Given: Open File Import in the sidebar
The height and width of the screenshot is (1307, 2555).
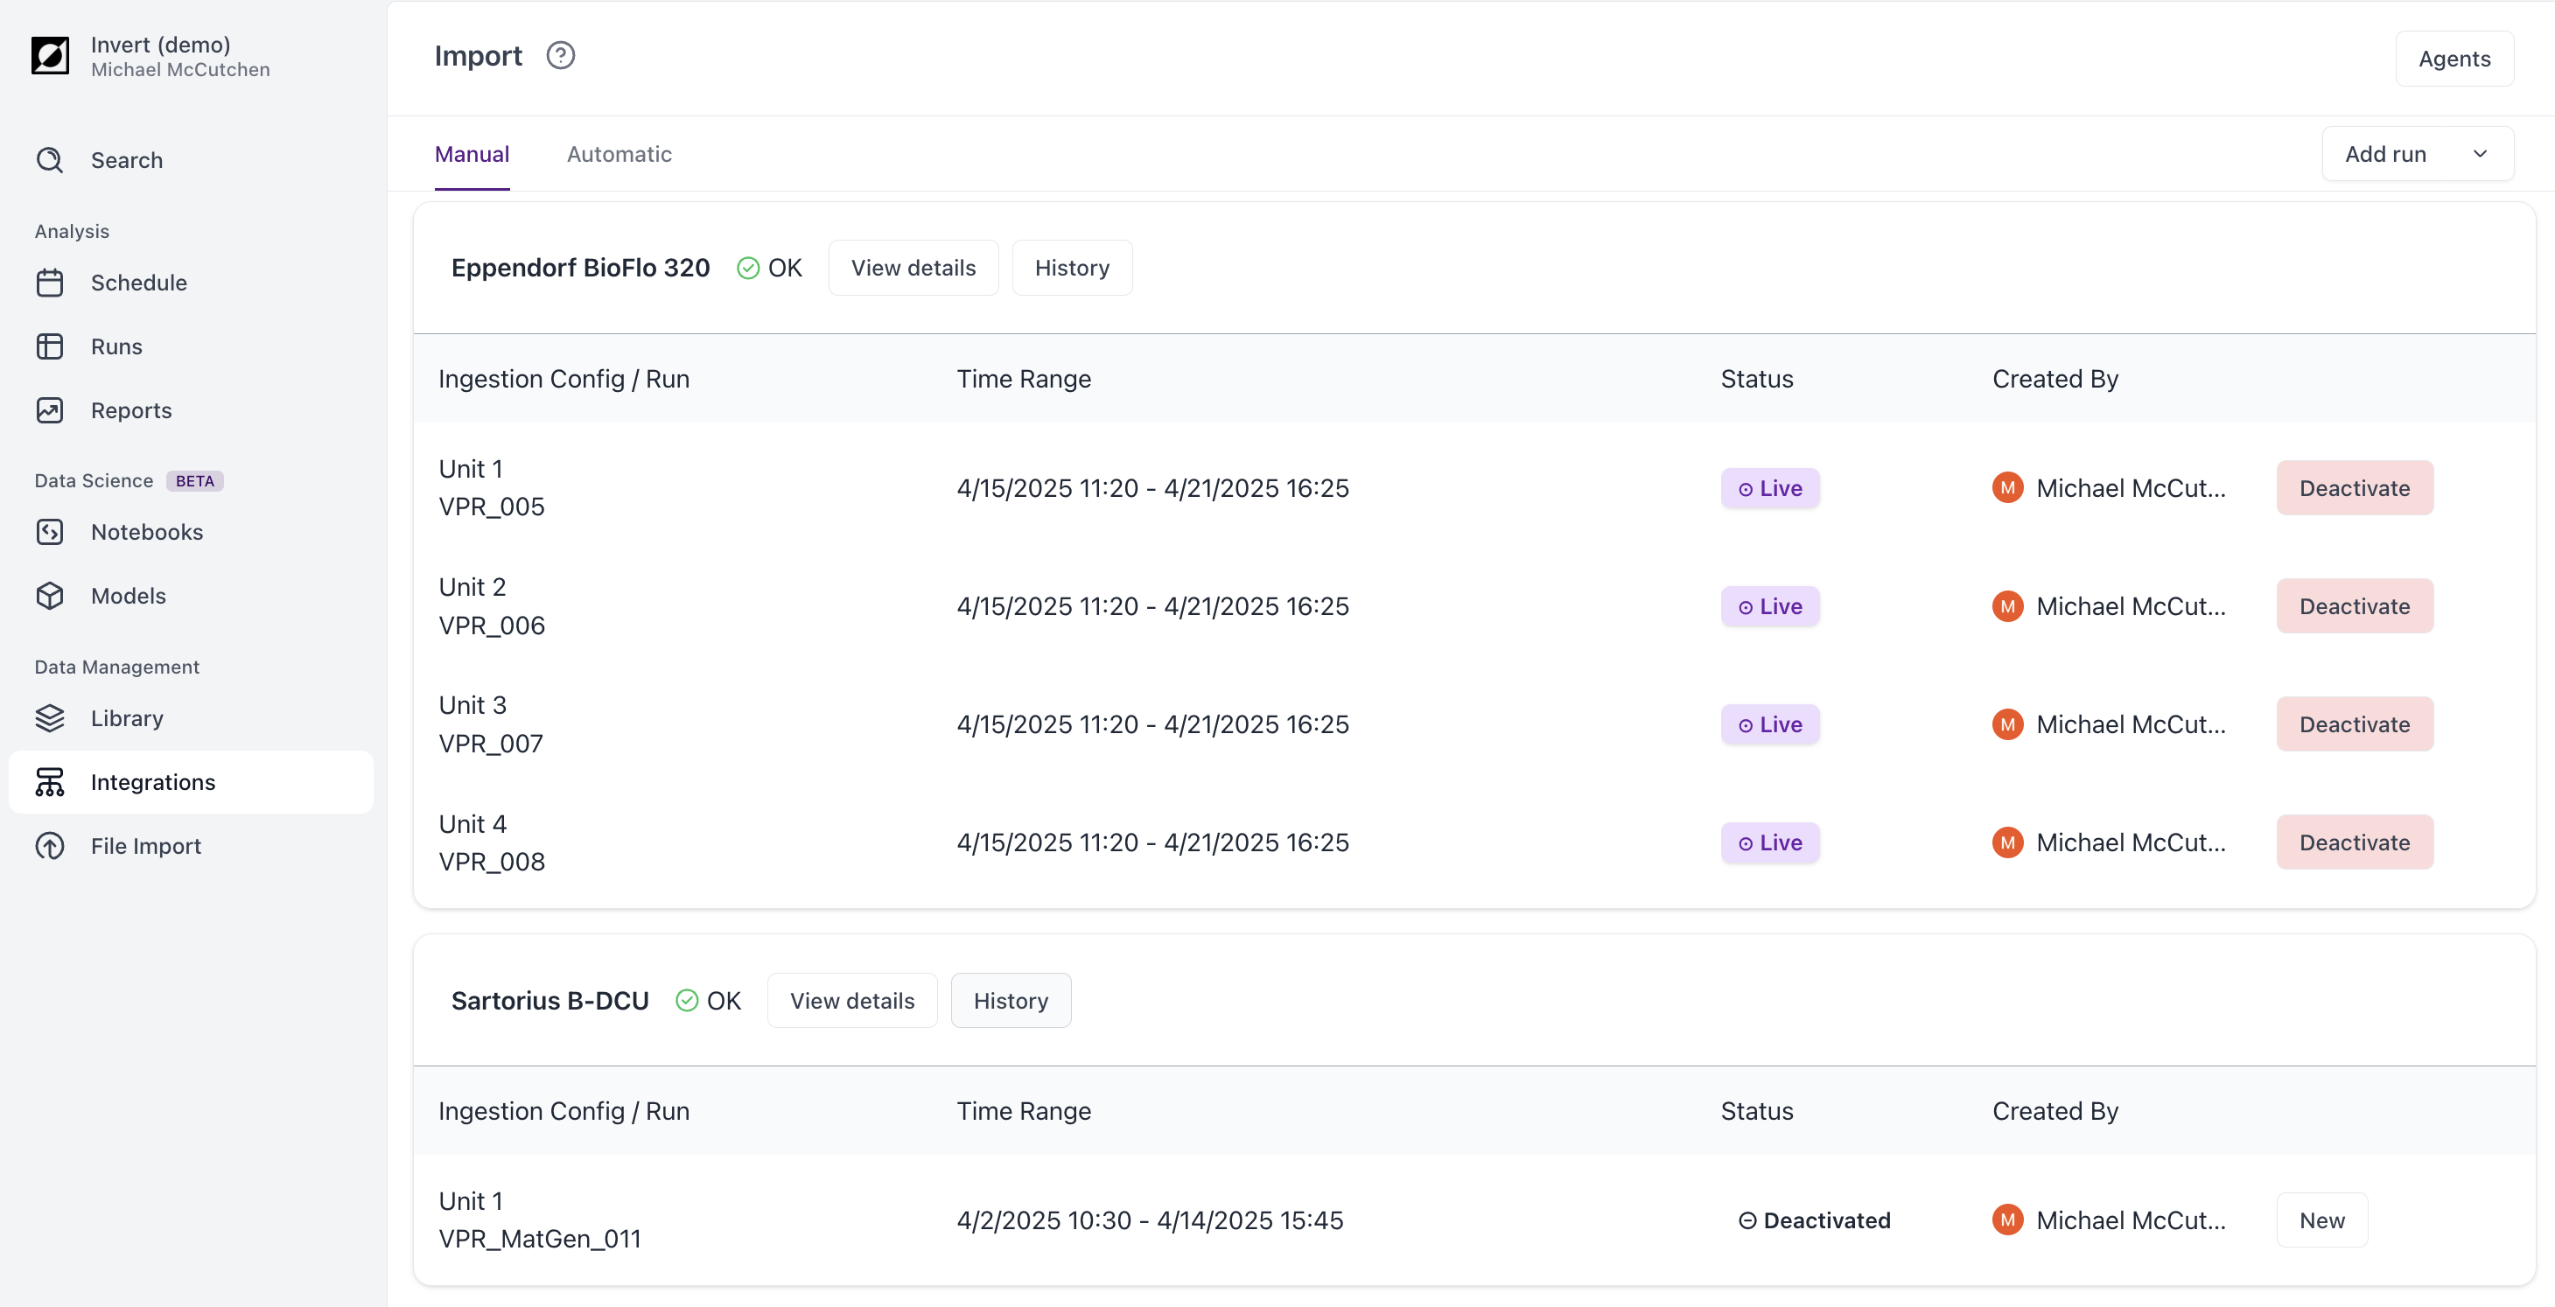Looking at the screenshot, I should [x=191, y=846].
